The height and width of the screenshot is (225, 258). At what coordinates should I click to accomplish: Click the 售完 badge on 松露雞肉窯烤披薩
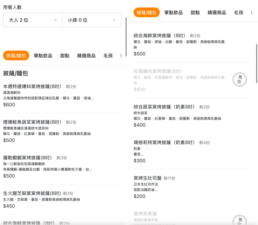239,80
